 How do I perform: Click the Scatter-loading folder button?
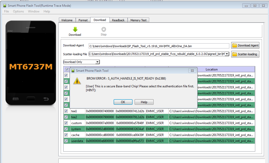pos(245,54)
